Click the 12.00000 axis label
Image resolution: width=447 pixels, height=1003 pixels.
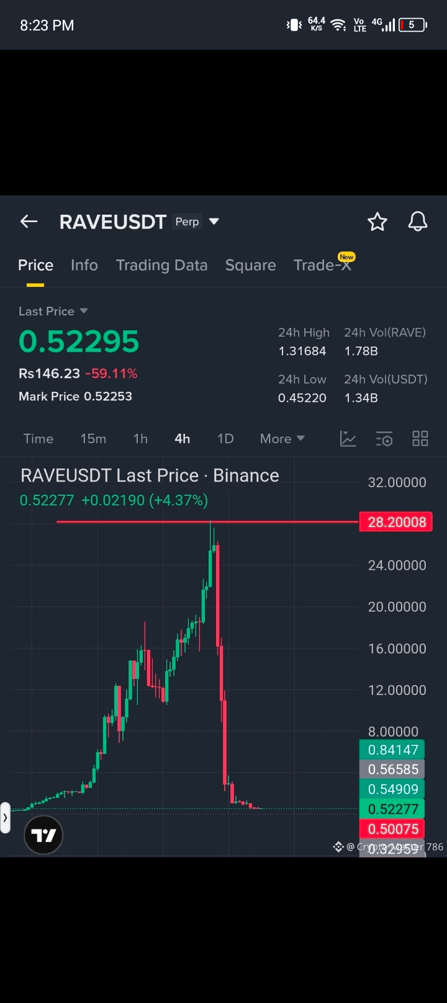click(x=397, y=690)
